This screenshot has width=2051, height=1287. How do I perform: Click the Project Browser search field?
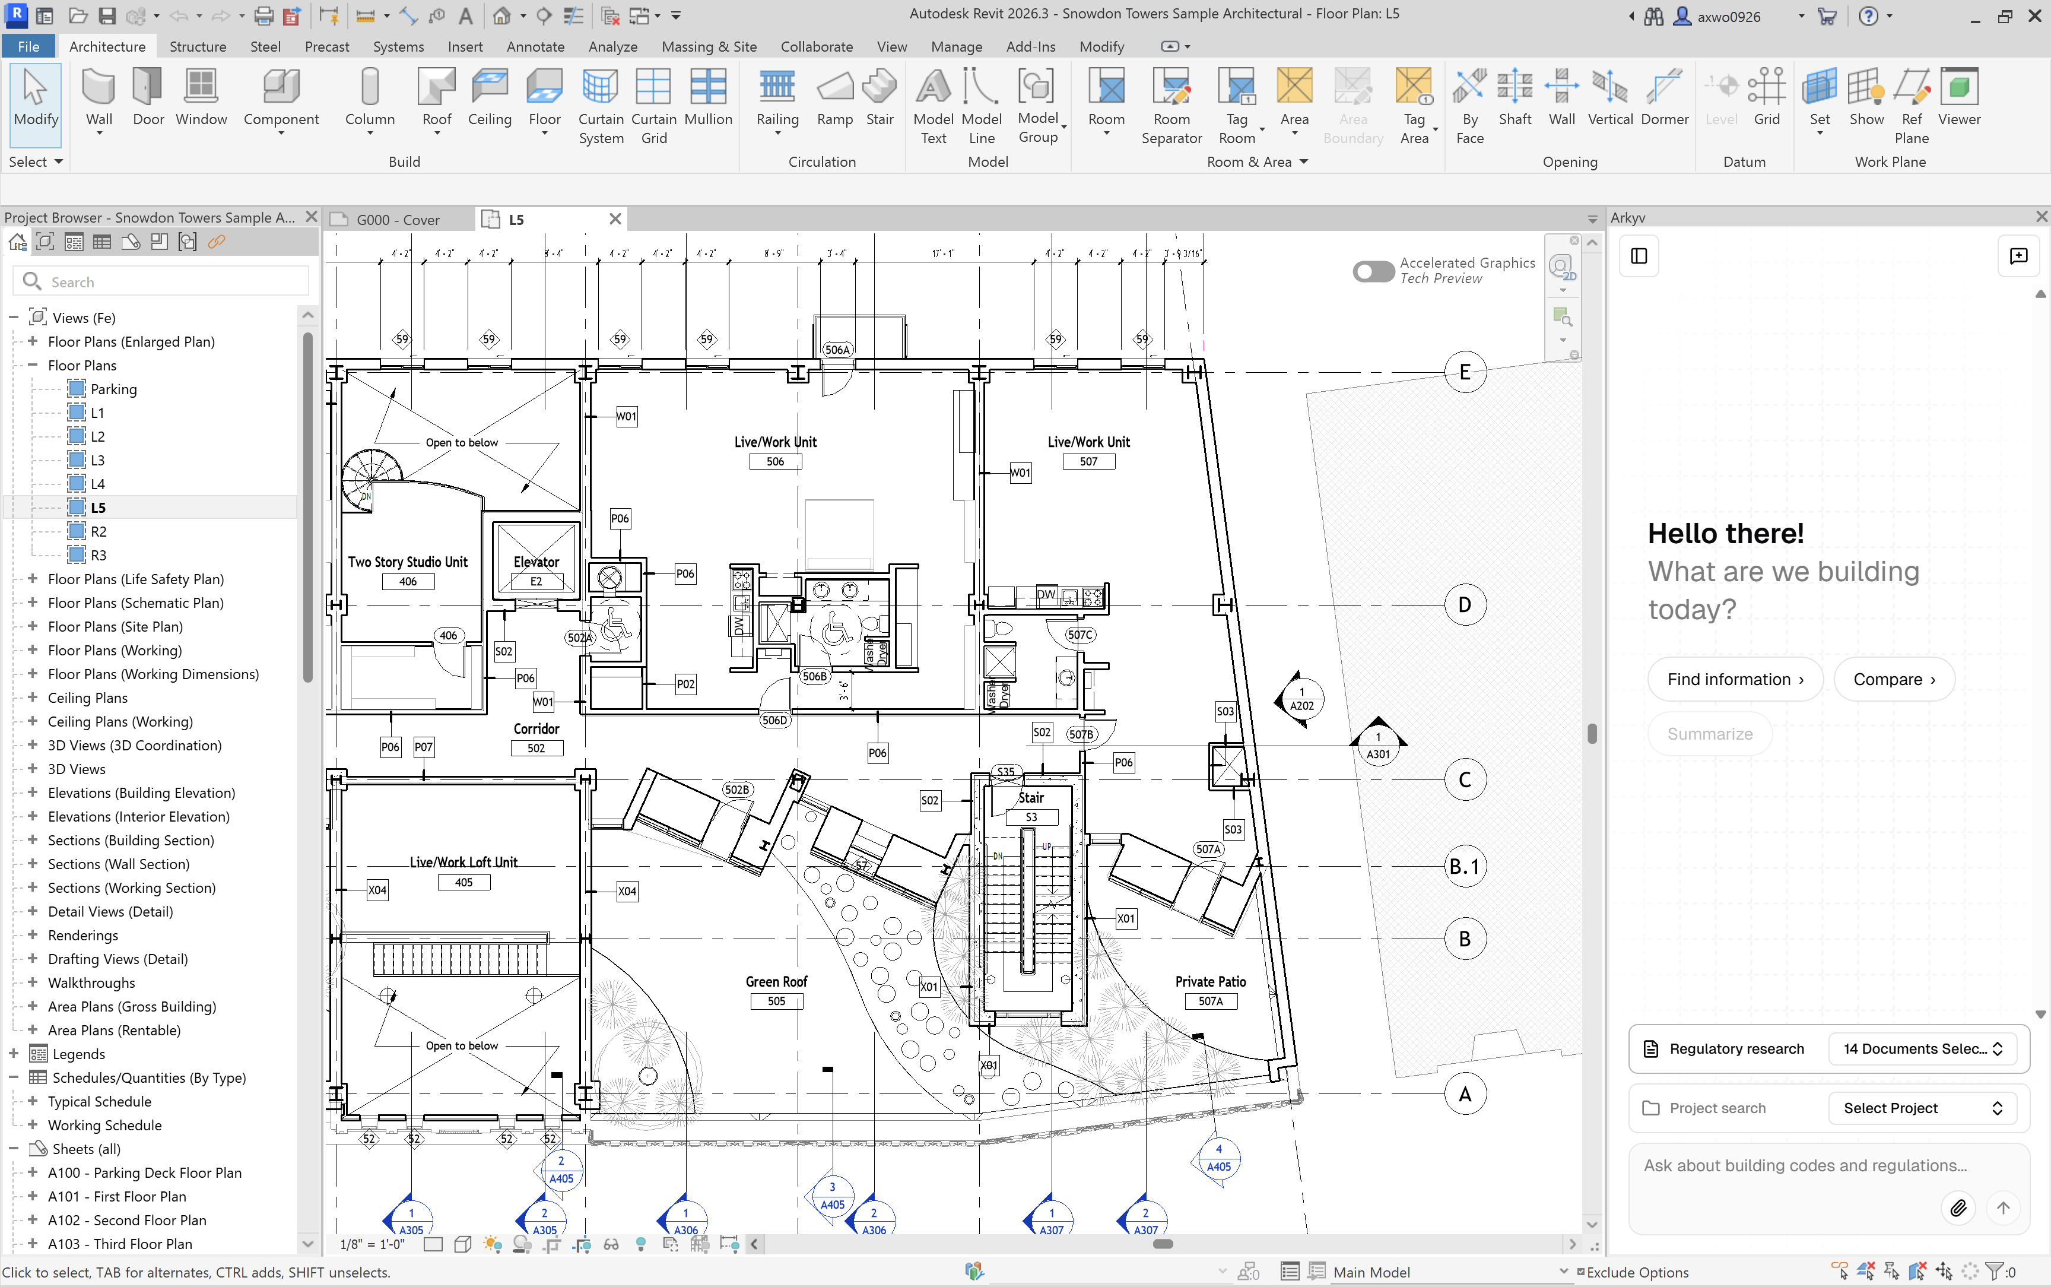[161, 281]
